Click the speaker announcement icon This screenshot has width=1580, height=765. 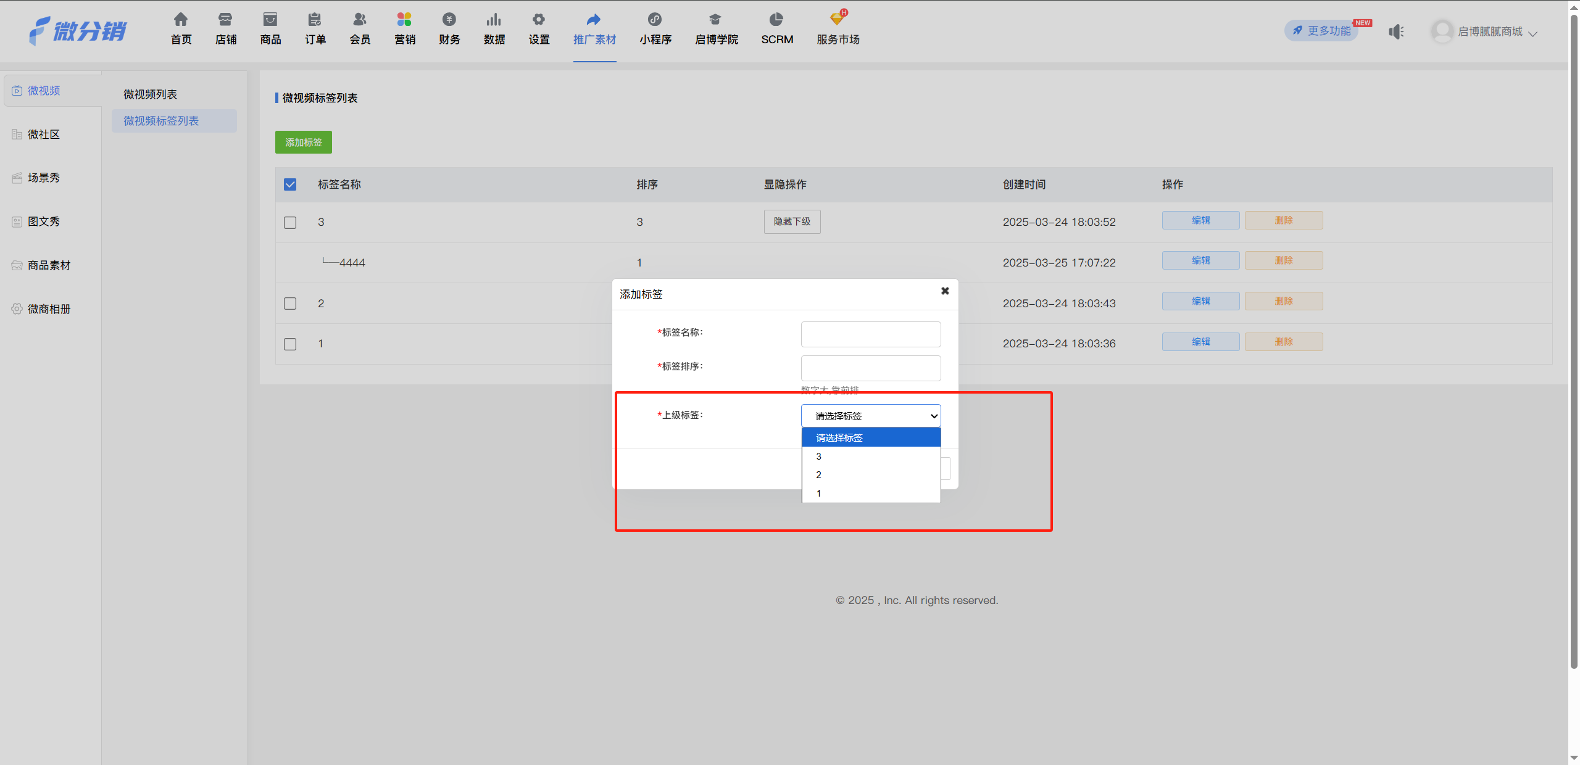point(1397,31)
